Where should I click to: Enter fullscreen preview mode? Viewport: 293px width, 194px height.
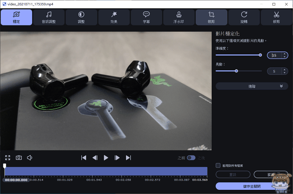8,158
